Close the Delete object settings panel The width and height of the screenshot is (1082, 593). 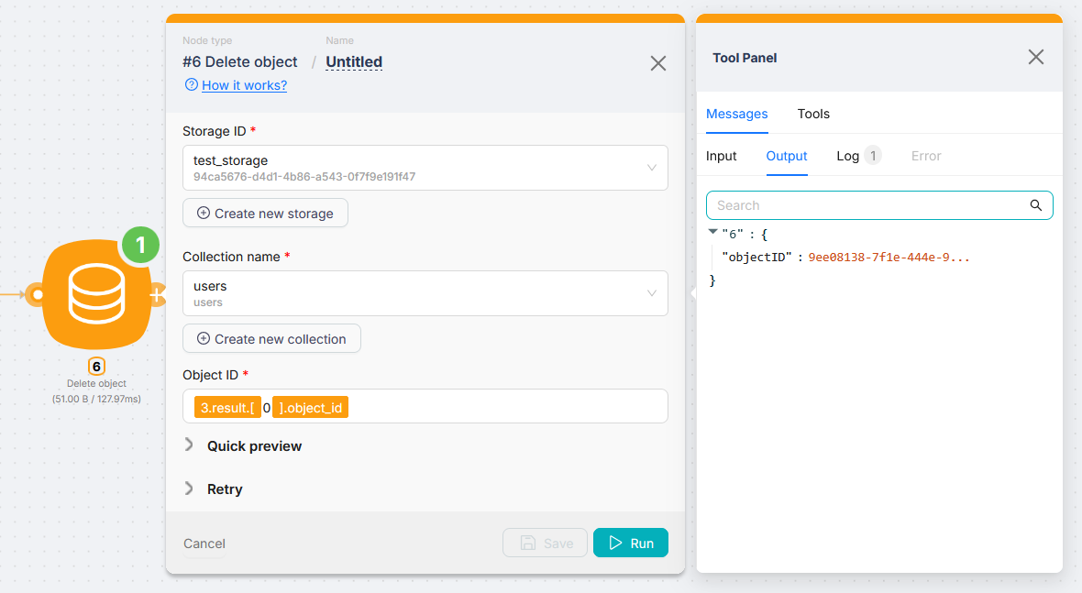coord(657,63)
